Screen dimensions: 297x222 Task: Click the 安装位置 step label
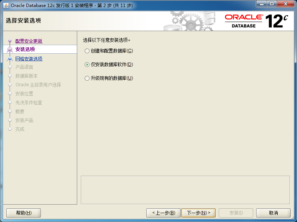click(x=24, y=94)
